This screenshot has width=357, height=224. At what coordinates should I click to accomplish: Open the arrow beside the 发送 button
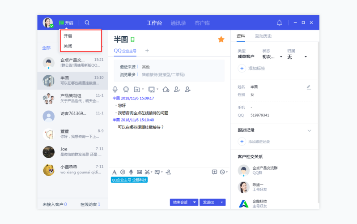pos(222,202)
